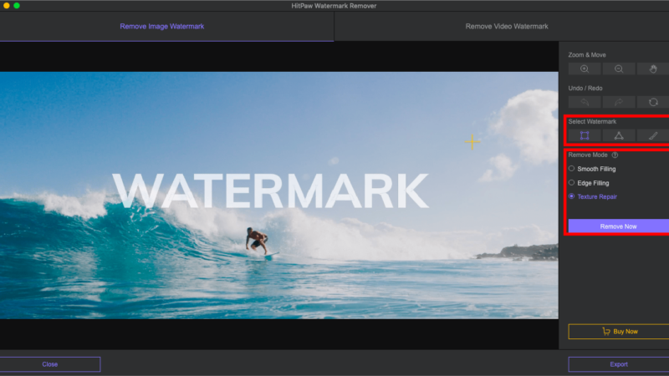Image resolution: width=669 pixels, height=376 pixels.
Task: Select the rectangle marquee selection tool
Action: pos(585,135)
